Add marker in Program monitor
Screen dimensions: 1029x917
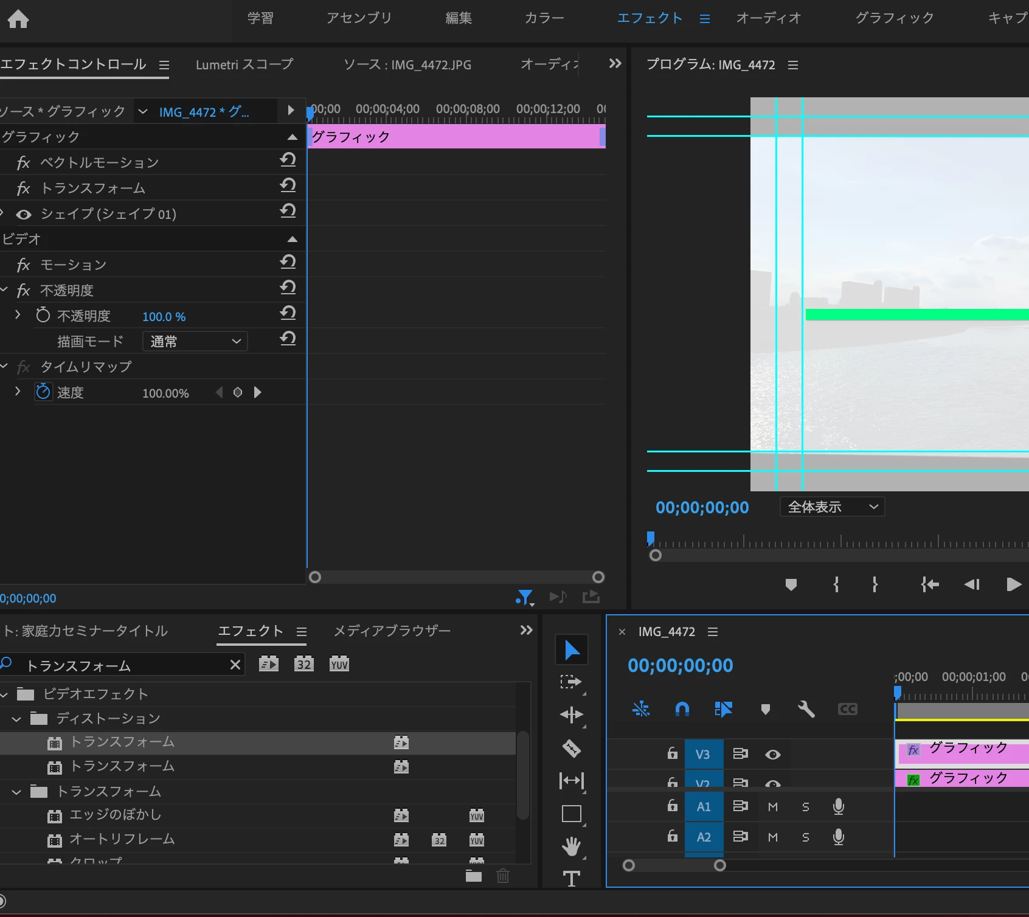pyautogui.click(x=791, y=585)
